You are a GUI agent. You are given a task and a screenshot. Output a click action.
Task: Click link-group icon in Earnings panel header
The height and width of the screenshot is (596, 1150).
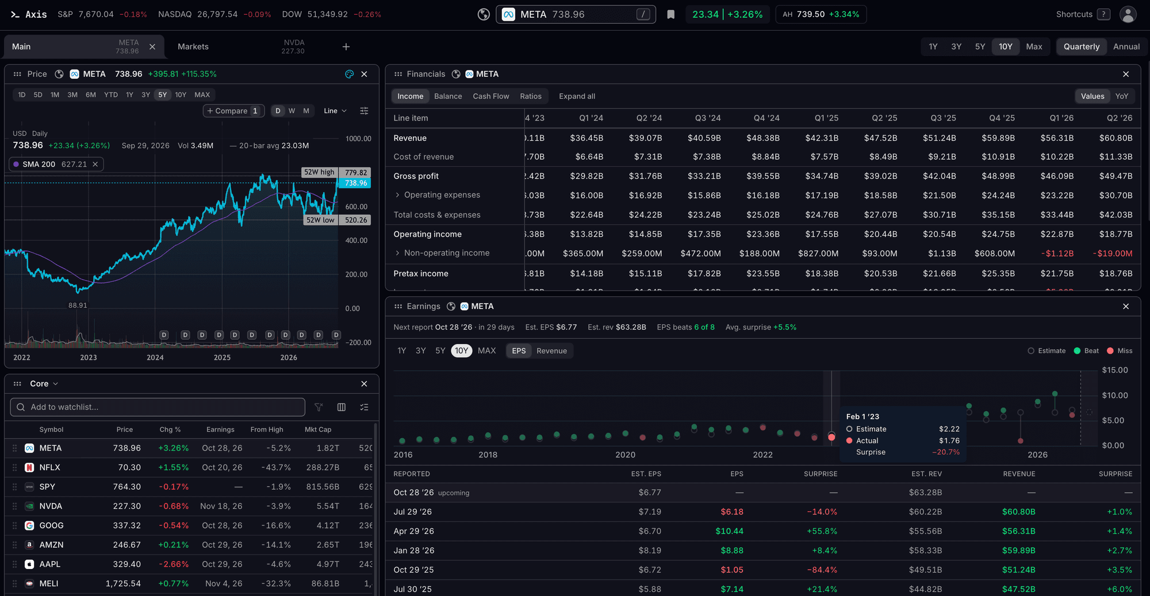[x=451, y=307]
